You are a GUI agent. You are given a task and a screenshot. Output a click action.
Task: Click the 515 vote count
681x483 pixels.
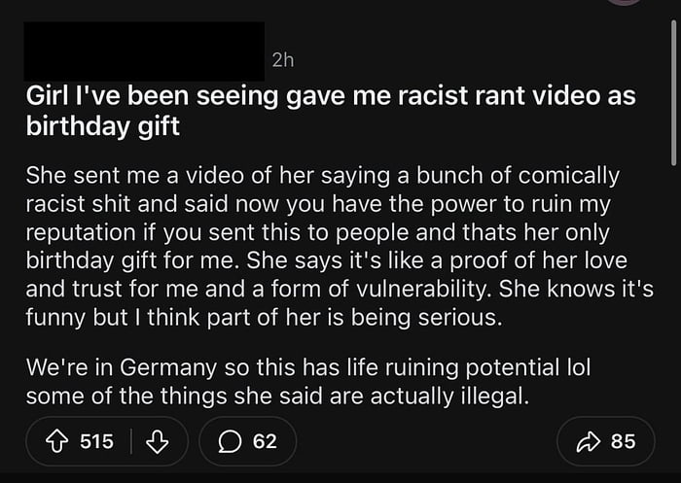click(96, 441)
